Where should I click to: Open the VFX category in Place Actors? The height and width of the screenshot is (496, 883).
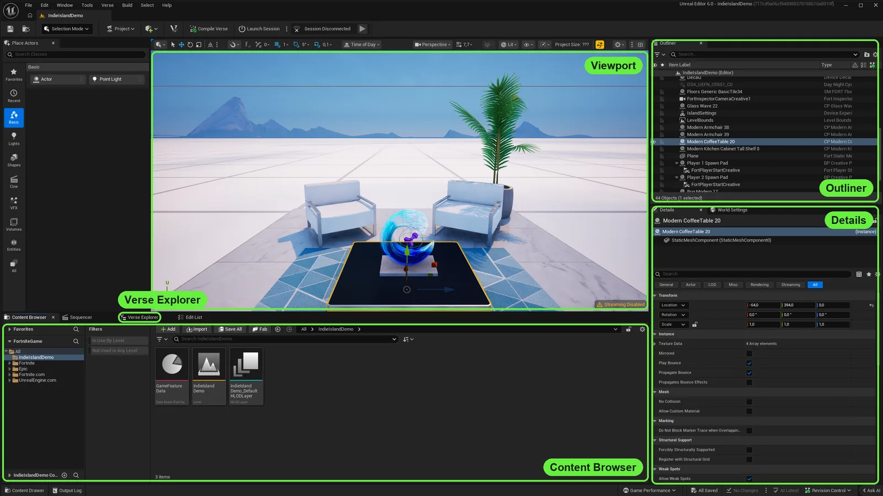pyautogui.click(x=14, y=203)
